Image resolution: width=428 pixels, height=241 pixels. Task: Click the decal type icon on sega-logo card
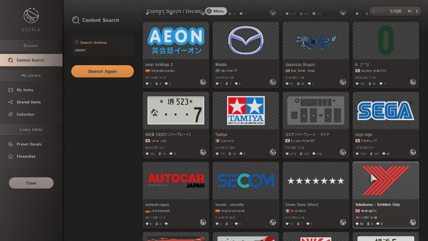click(413, 152)
